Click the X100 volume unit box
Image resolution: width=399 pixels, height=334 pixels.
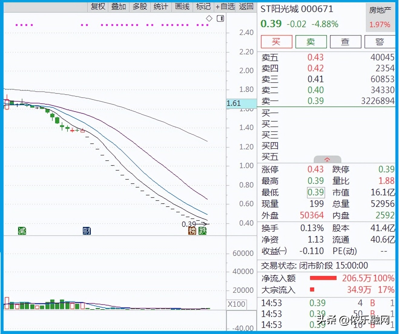[x=236, y=304]
